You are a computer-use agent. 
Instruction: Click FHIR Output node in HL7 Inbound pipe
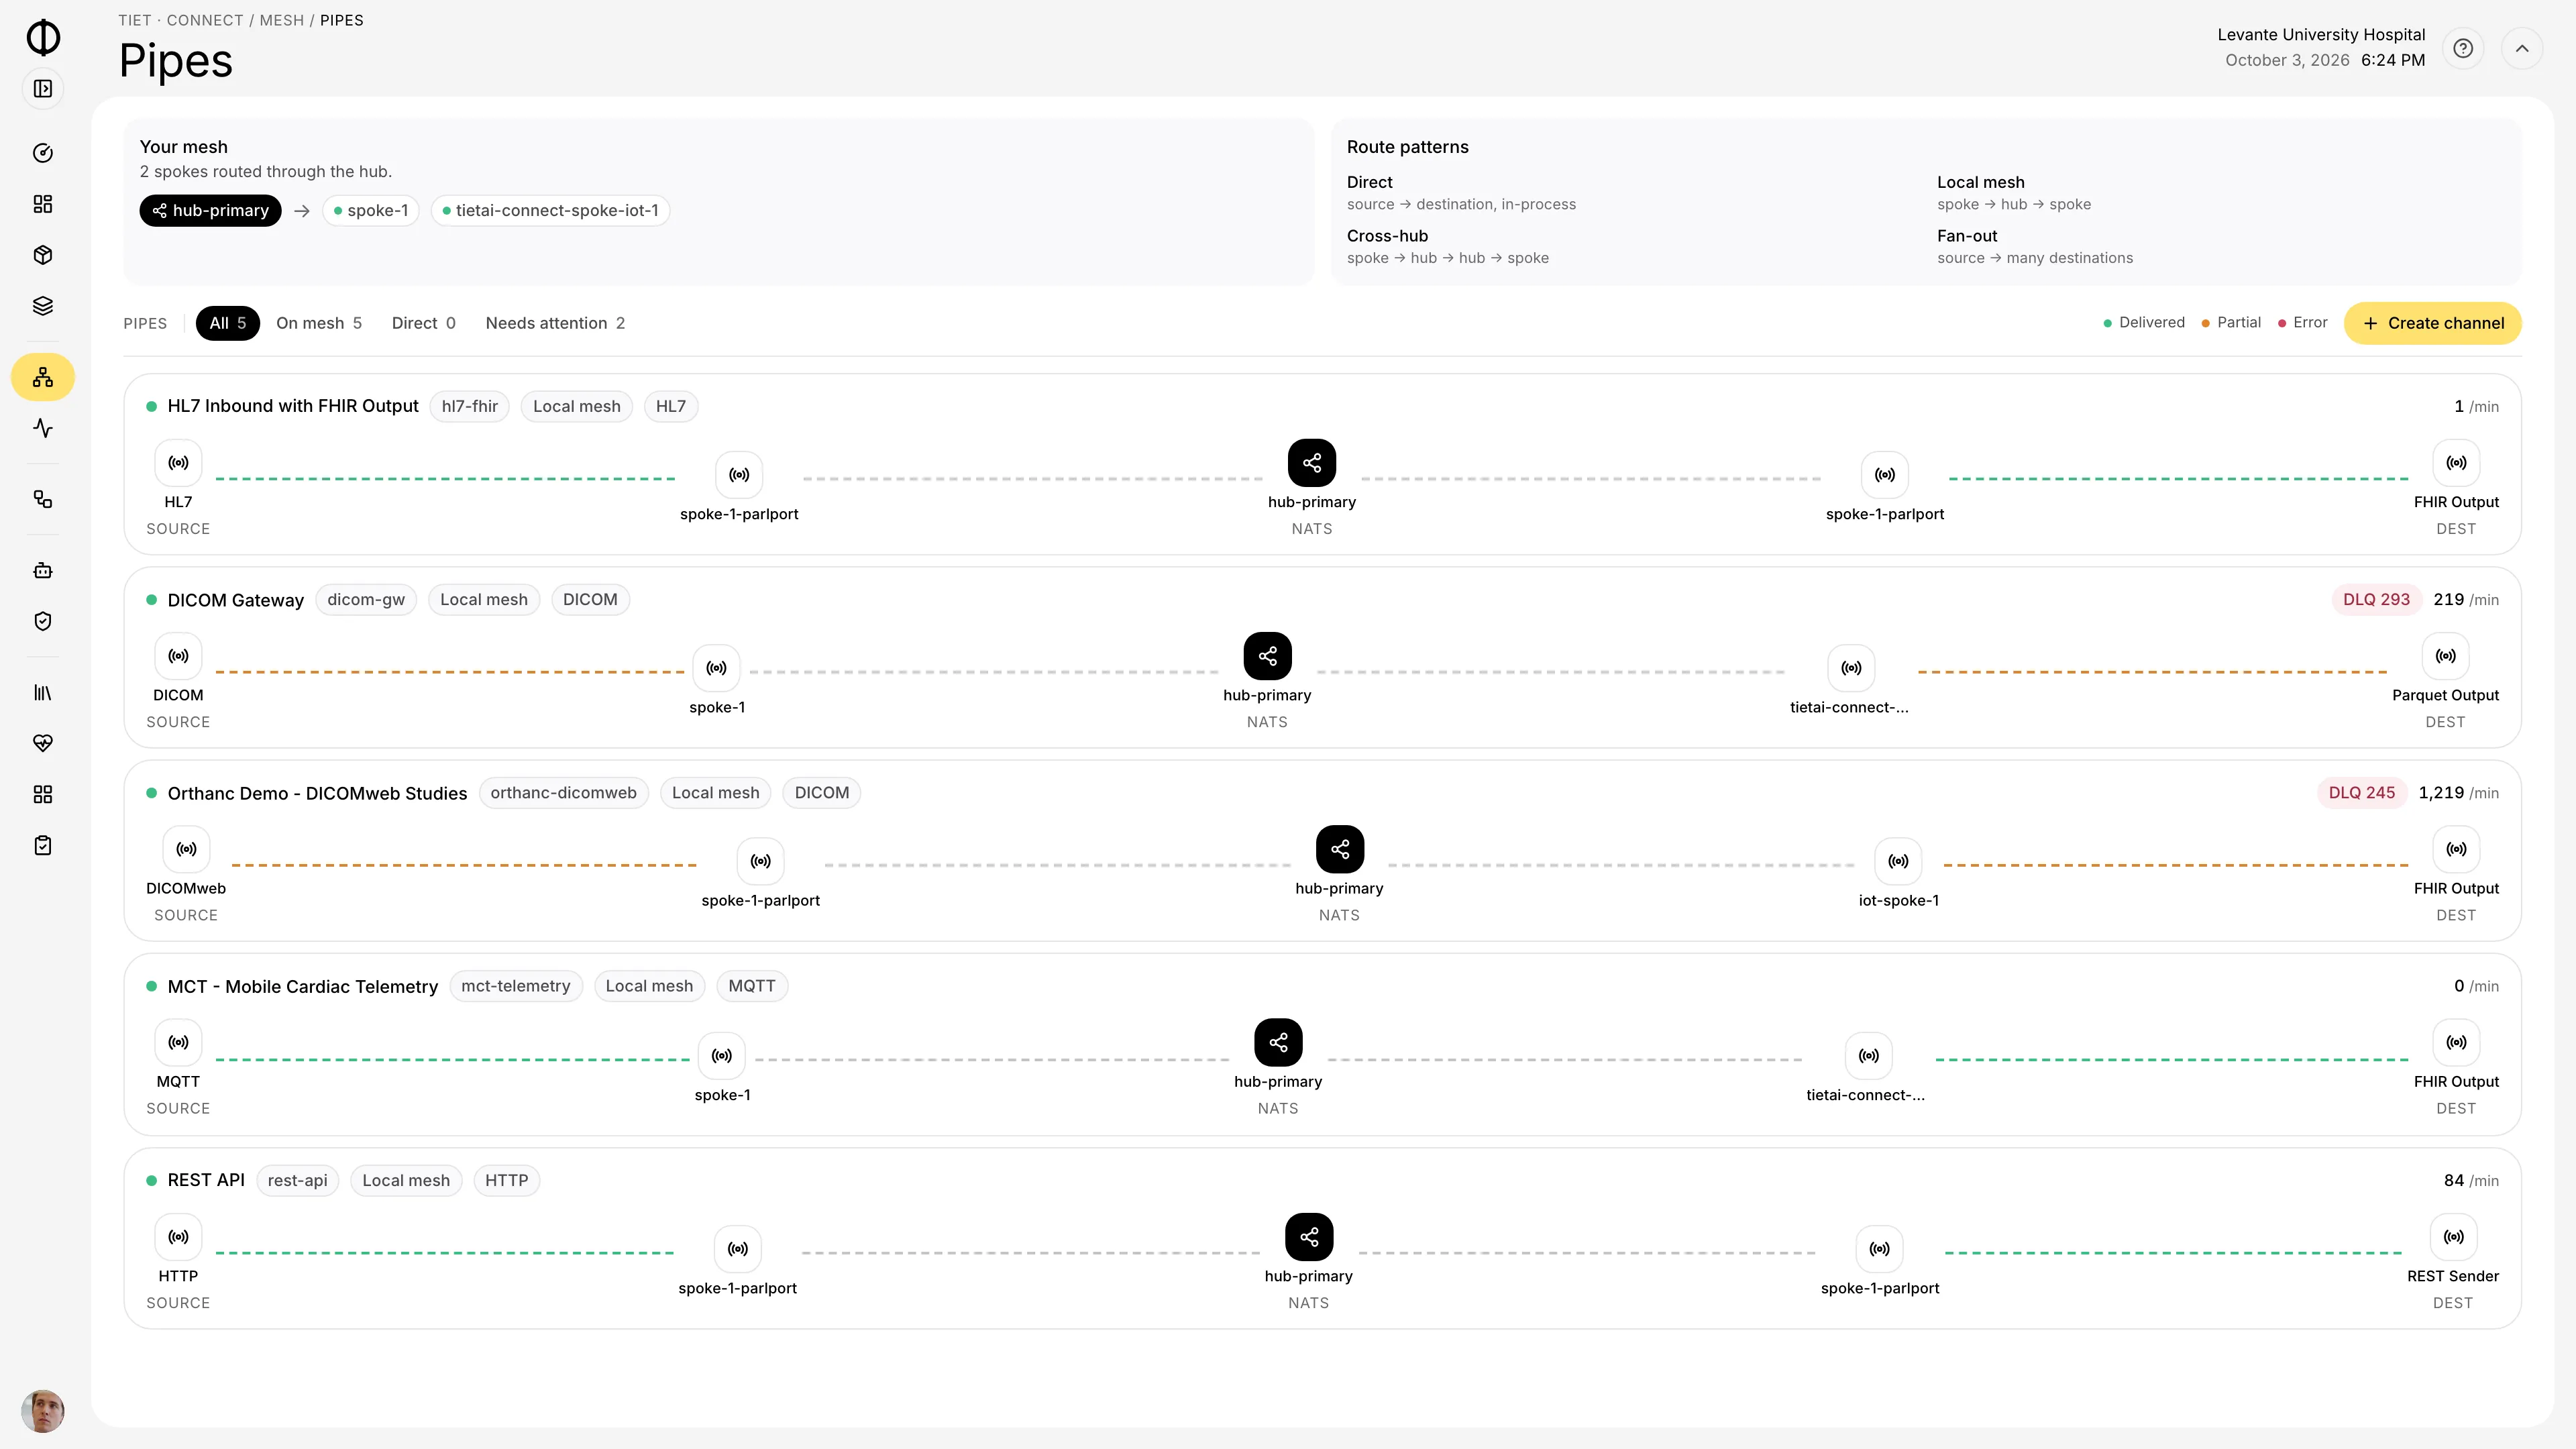point(2456,463)
